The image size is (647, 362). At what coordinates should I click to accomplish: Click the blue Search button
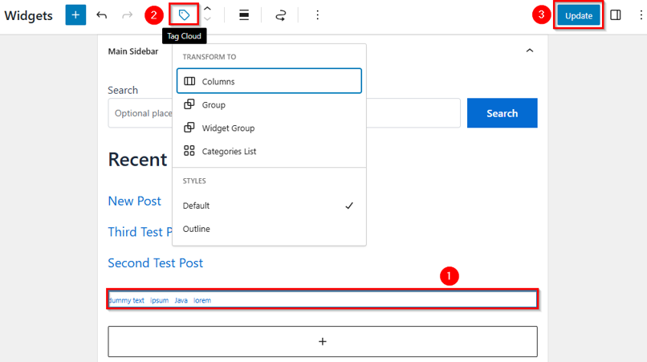click(x=503, y=113)
